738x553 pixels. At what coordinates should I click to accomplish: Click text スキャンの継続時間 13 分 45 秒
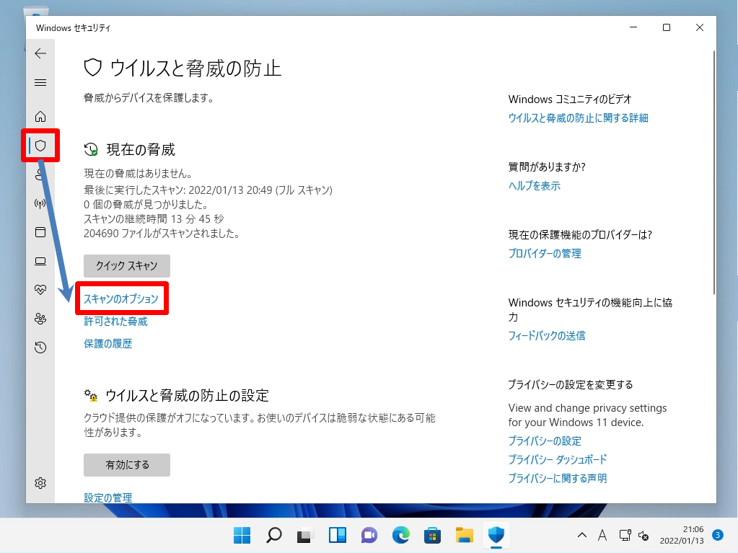154,219
